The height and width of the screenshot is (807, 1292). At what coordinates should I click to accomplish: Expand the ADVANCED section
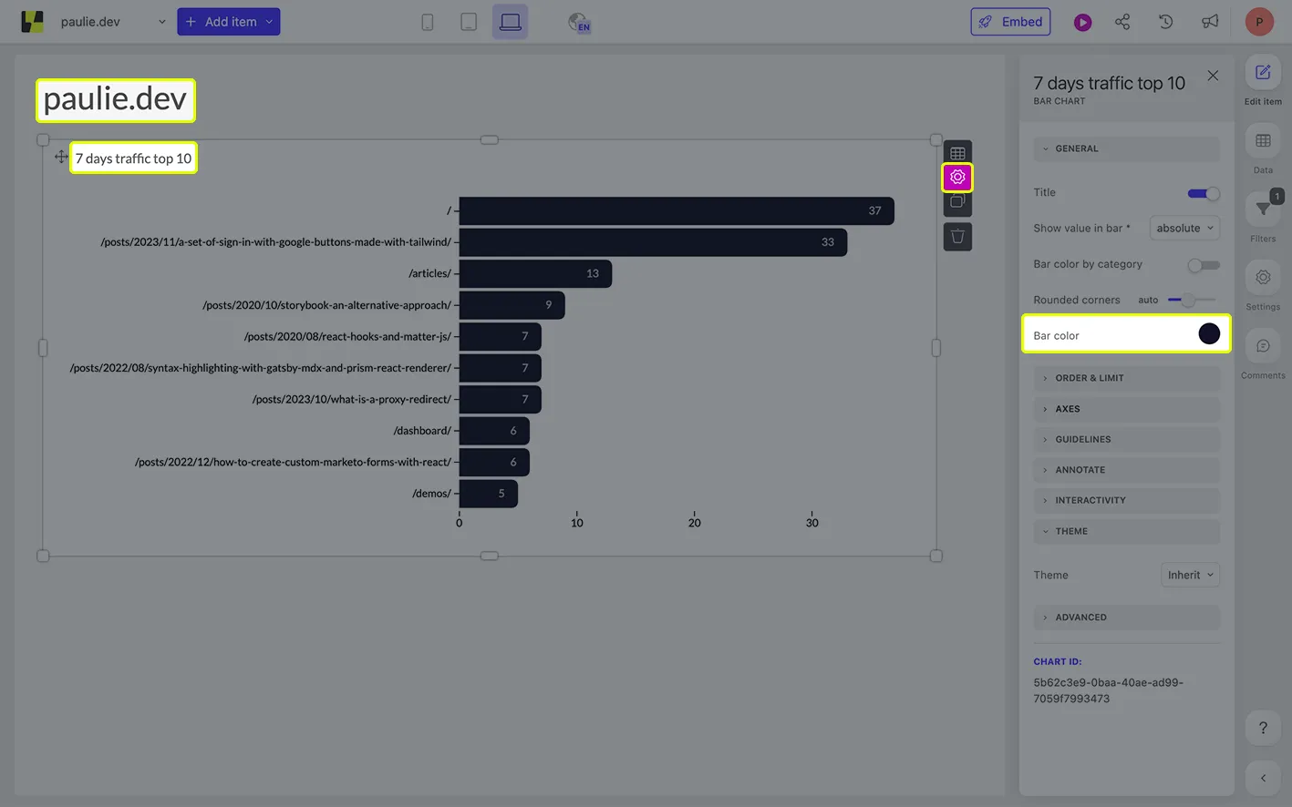(x=1126, y=618)
